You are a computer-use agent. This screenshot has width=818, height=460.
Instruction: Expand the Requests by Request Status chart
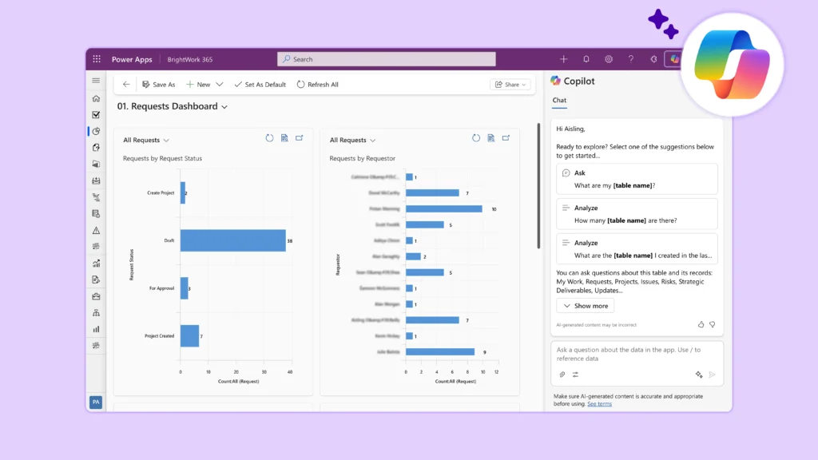pos(300,138)
